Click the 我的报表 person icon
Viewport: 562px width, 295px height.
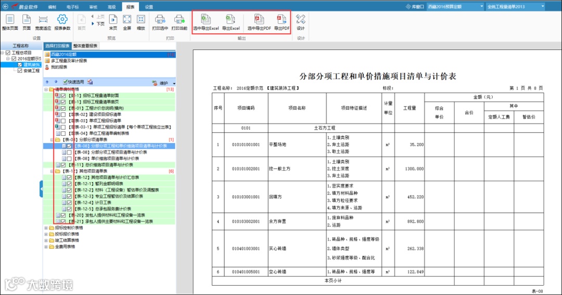click(47, 67)
